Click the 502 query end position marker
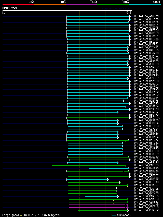Image resolution: width=163 pixels, height=217 pixels. [x=129, y=13]
